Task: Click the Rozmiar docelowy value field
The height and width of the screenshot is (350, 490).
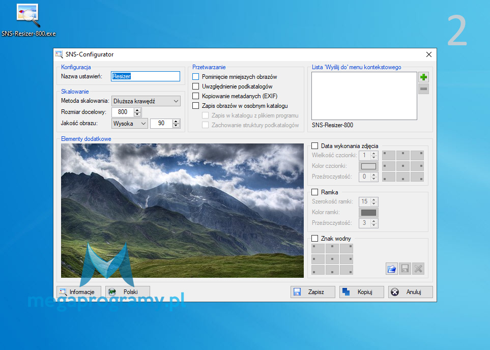Action: coord(123,112)
